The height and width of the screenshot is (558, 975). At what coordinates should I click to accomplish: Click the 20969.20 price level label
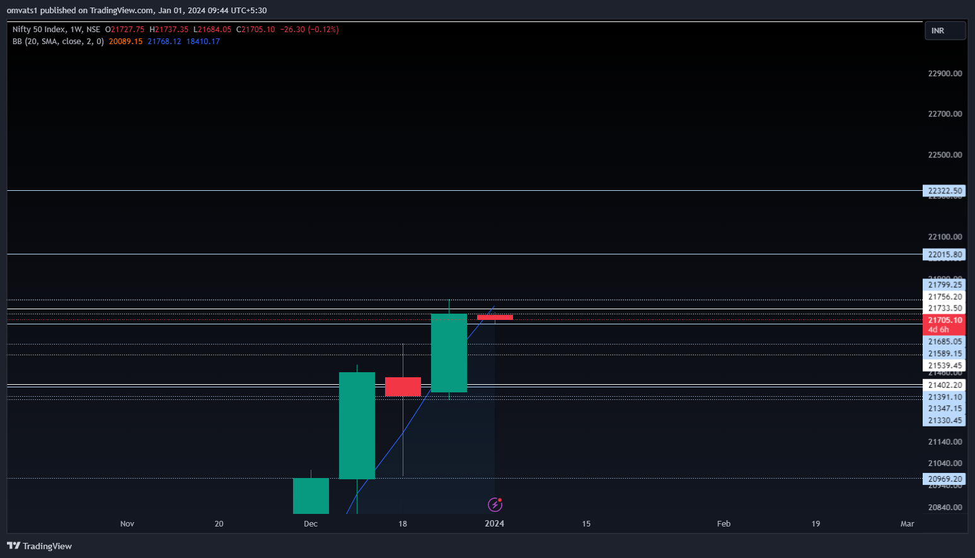click(x=944, y=479)
